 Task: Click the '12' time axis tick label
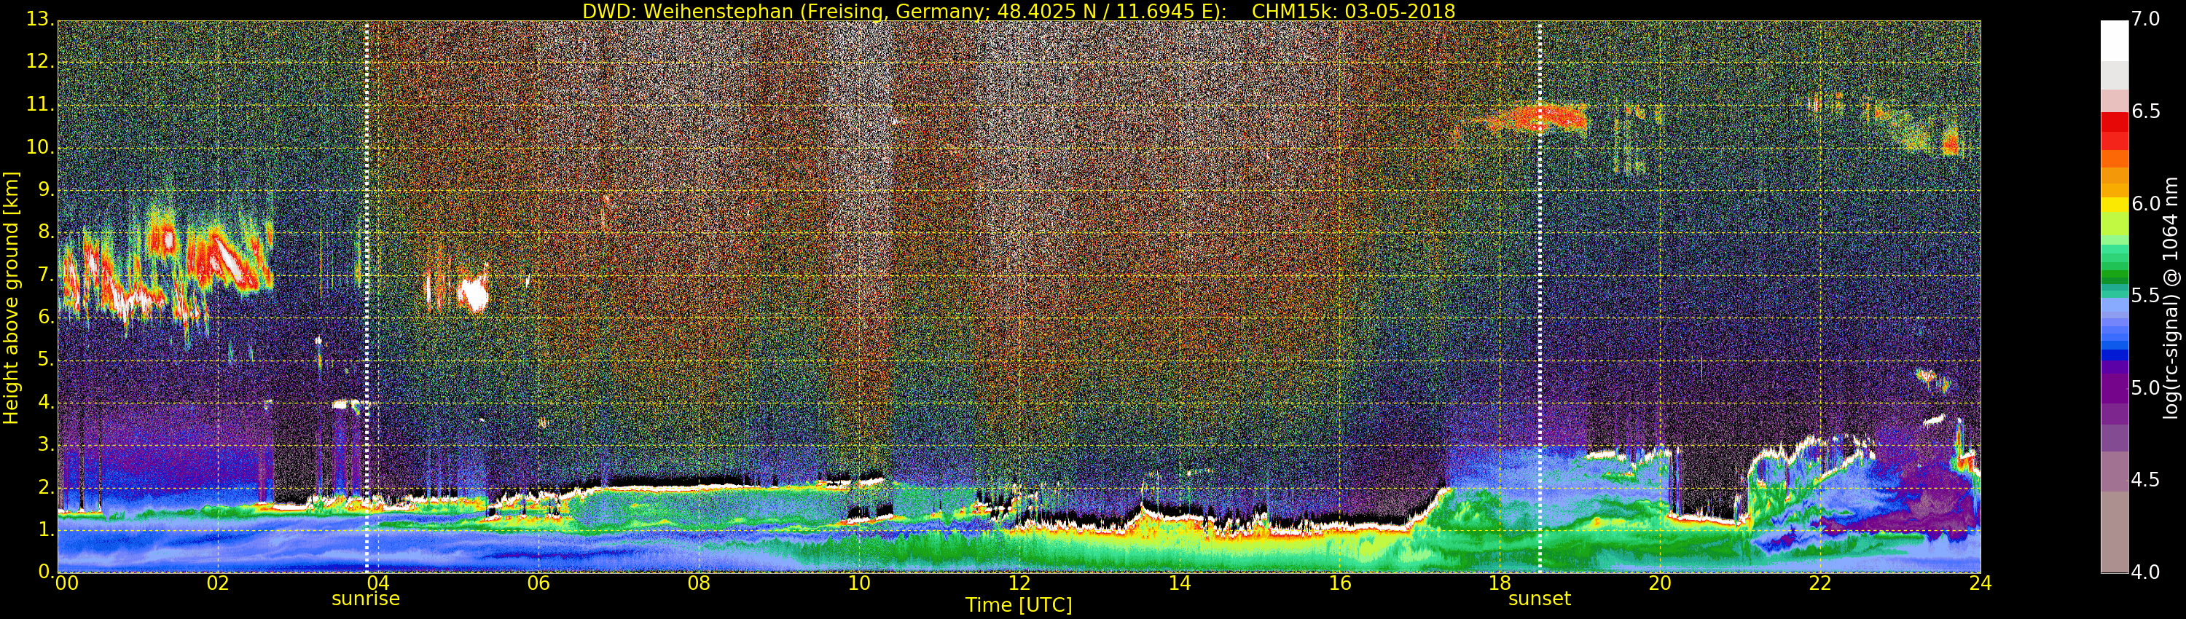(x=1019, y=583)
